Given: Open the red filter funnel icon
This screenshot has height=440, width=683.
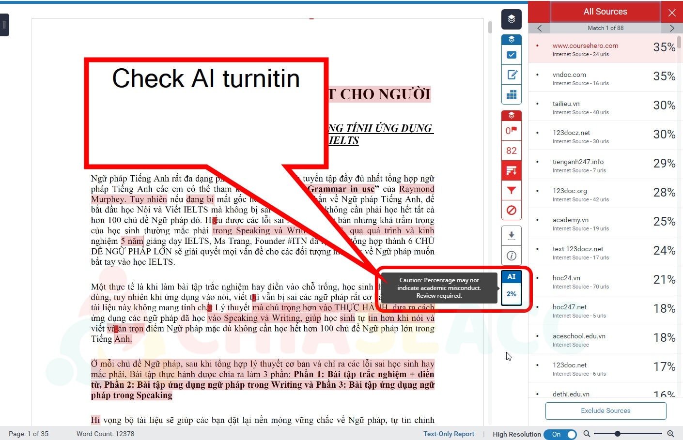Looking at the screenshot, I should 512,190.
